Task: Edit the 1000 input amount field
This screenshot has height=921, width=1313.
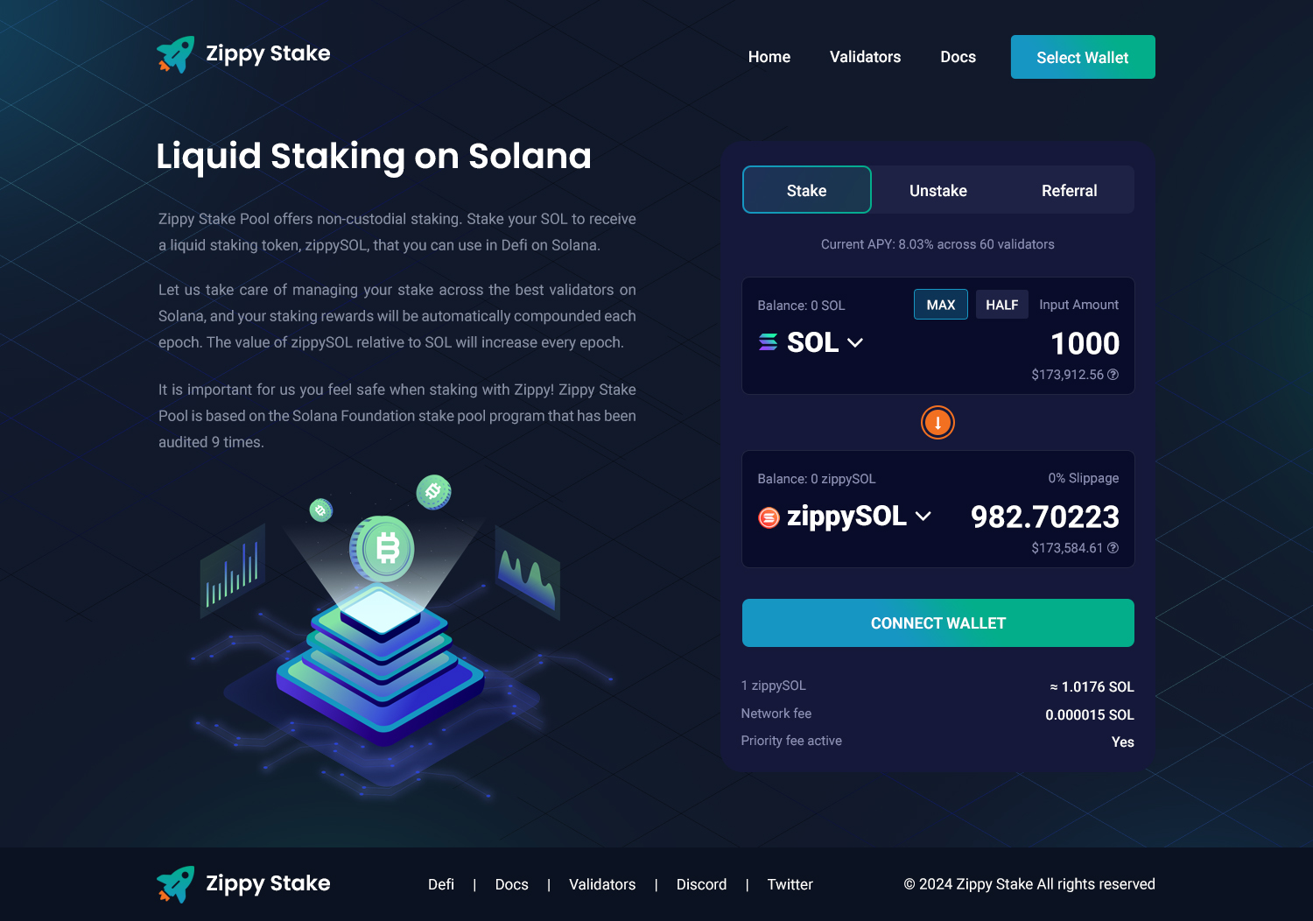Action: [1085, 343]
